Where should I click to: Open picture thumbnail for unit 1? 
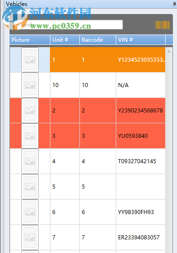30,59
